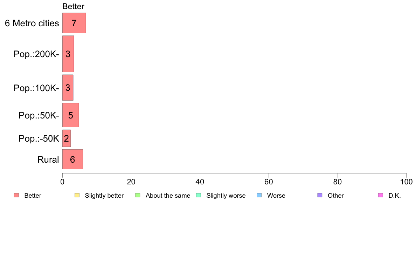Click the teal Slightly worse legend swatch
Screen dimensions: 416x258
(199, 195)
